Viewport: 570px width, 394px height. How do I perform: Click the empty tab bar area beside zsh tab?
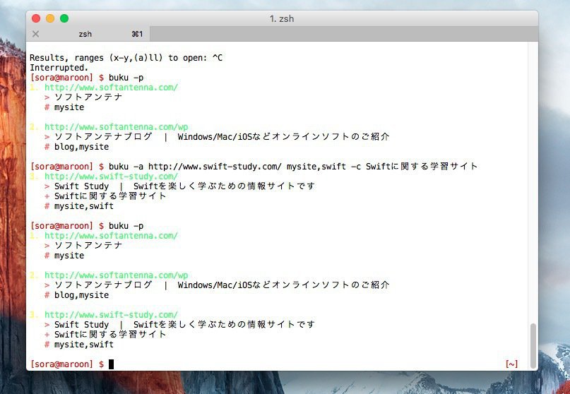click(339, 34)
